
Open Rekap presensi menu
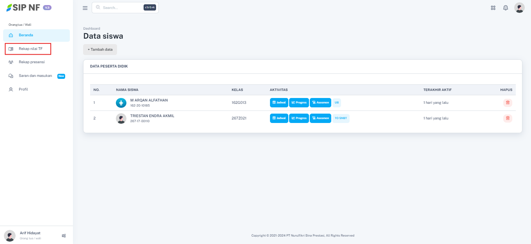pos(32,62)
